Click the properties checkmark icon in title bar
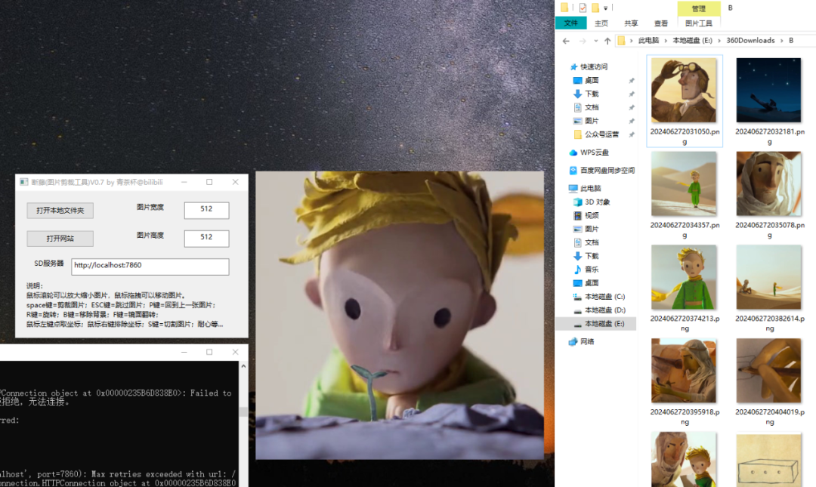 coord(583,8)
